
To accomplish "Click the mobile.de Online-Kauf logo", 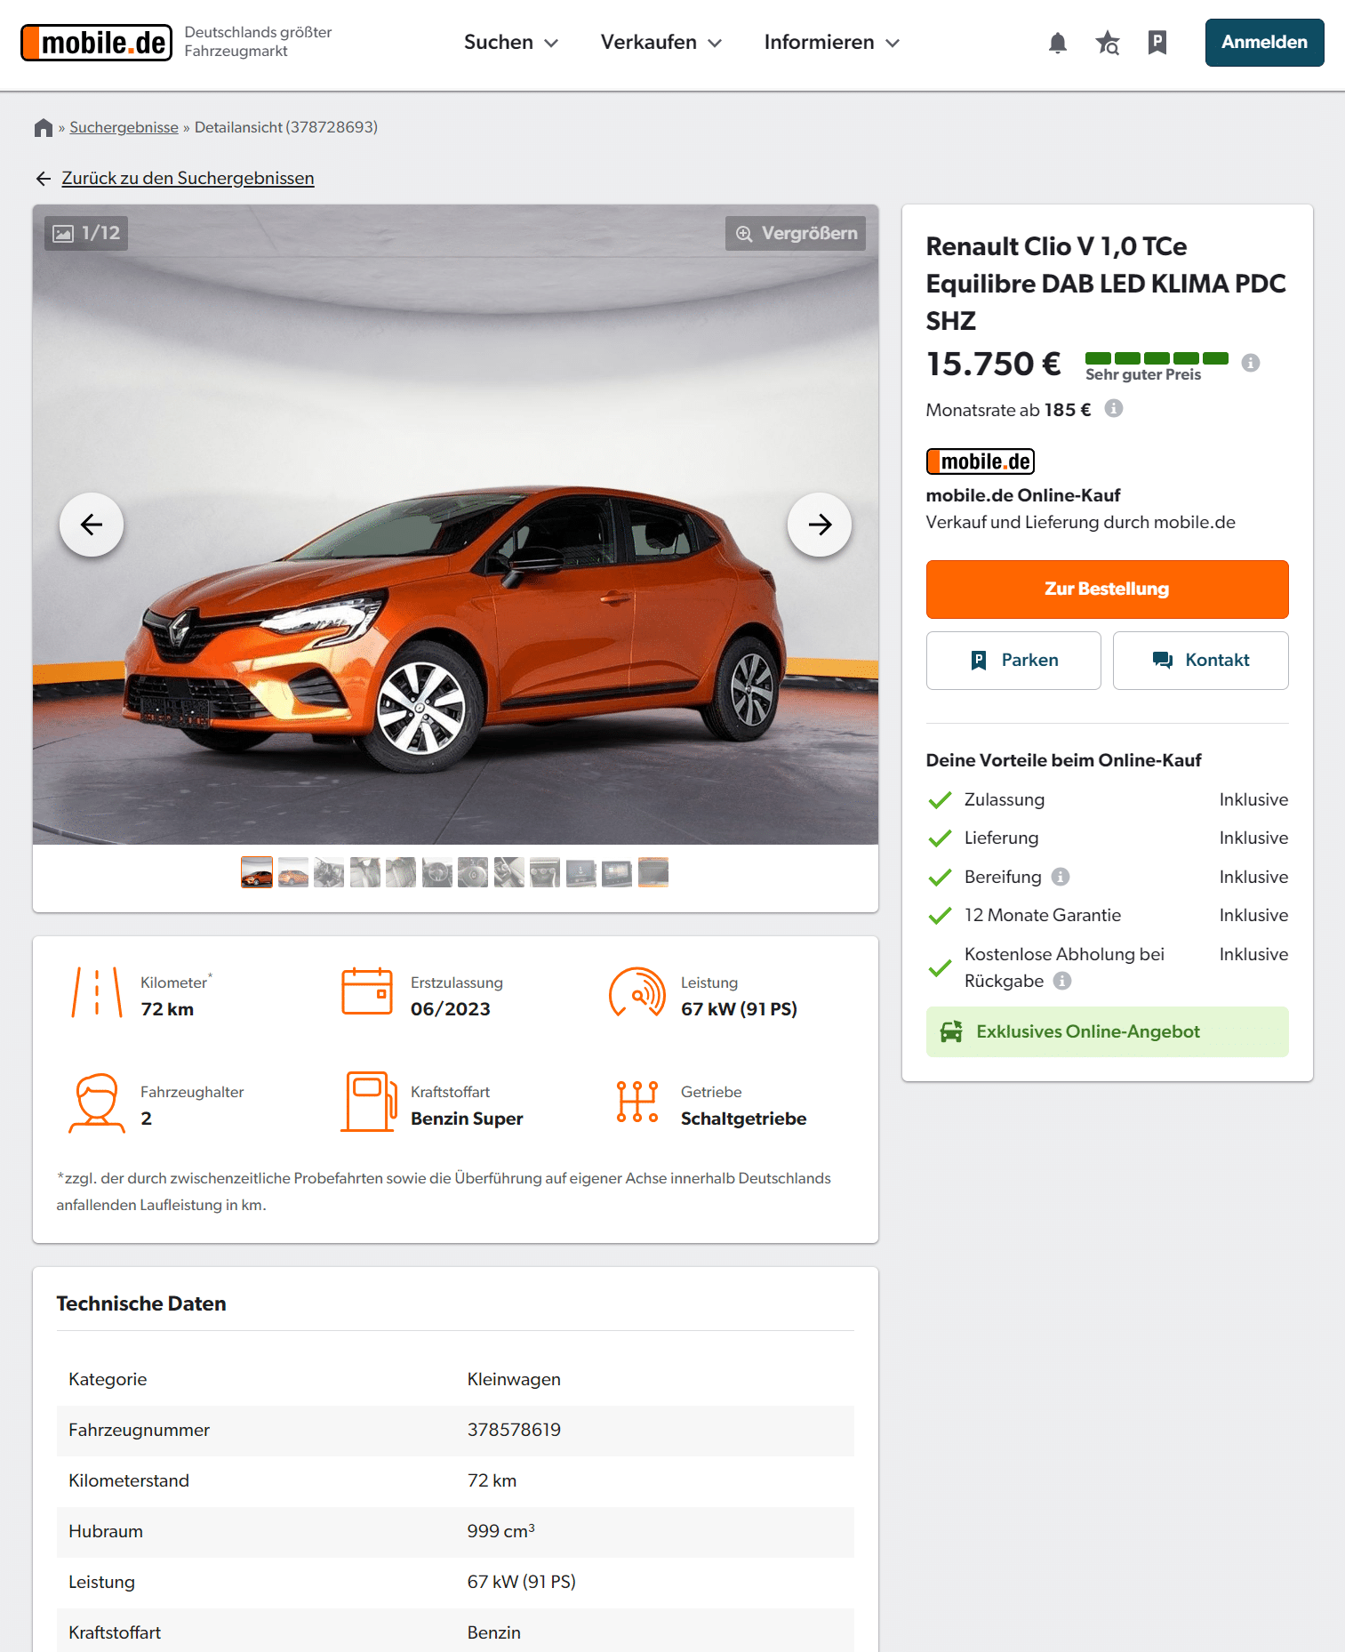I will (x=981, y=461).
